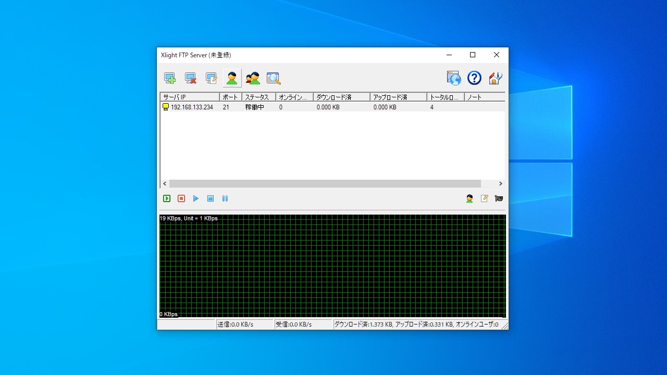Viewport: 667px width, 375px height.
Task: Click the トータルロ... column header
Action: point(446,97)
